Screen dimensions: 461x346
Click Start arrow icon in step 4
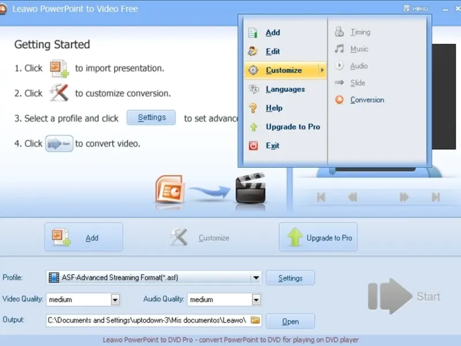(x=59, y=144)
